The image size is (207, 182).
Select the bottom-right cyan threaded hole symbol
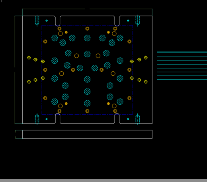tap(138, 119)
